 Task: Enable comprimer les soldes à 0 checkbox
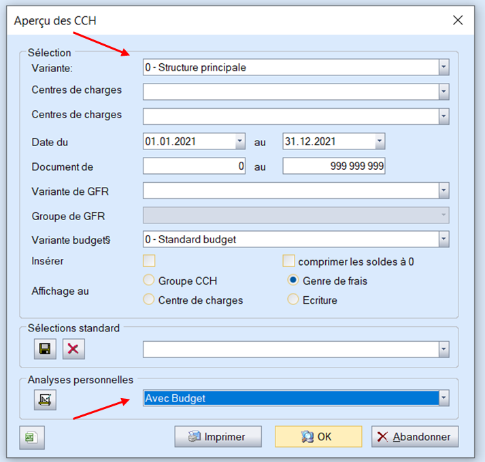288,261
